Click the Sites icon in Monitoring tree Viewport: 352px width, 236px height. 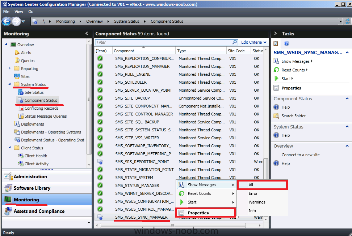[17, 76]
